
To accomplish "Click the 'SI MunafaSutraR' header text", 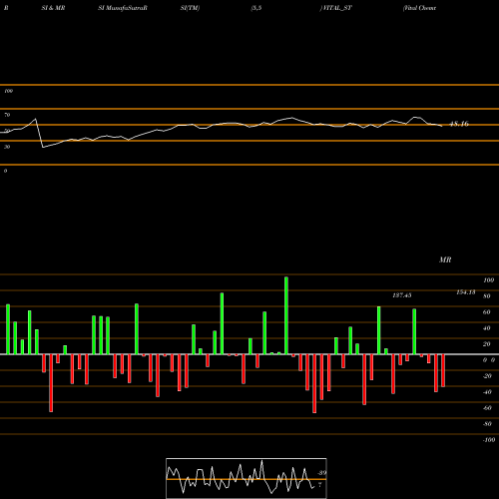I will 123,8.
